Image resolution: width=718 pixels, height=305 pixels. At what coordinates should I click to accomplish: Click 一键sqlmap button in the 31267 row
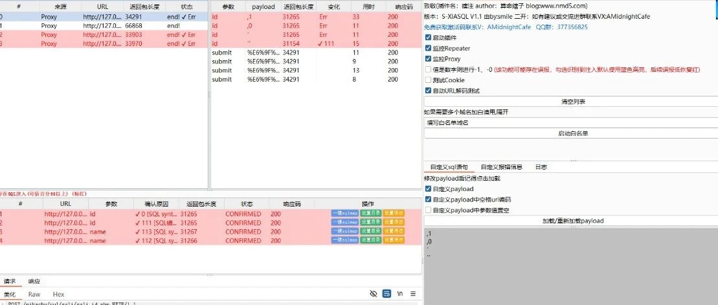pos(345,231)
